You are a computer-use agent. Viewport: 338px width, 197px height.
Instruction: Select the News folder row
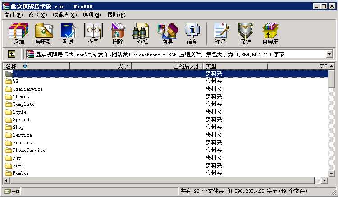pos(166,166)
